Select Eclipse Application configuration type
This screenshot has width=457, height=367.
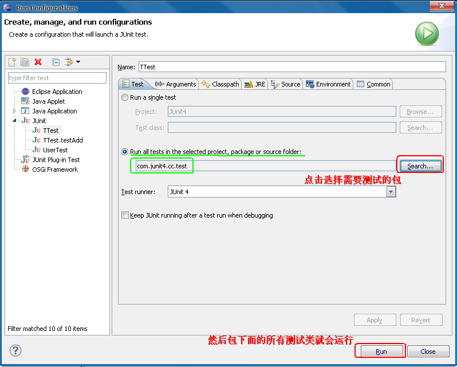point(57,92)
